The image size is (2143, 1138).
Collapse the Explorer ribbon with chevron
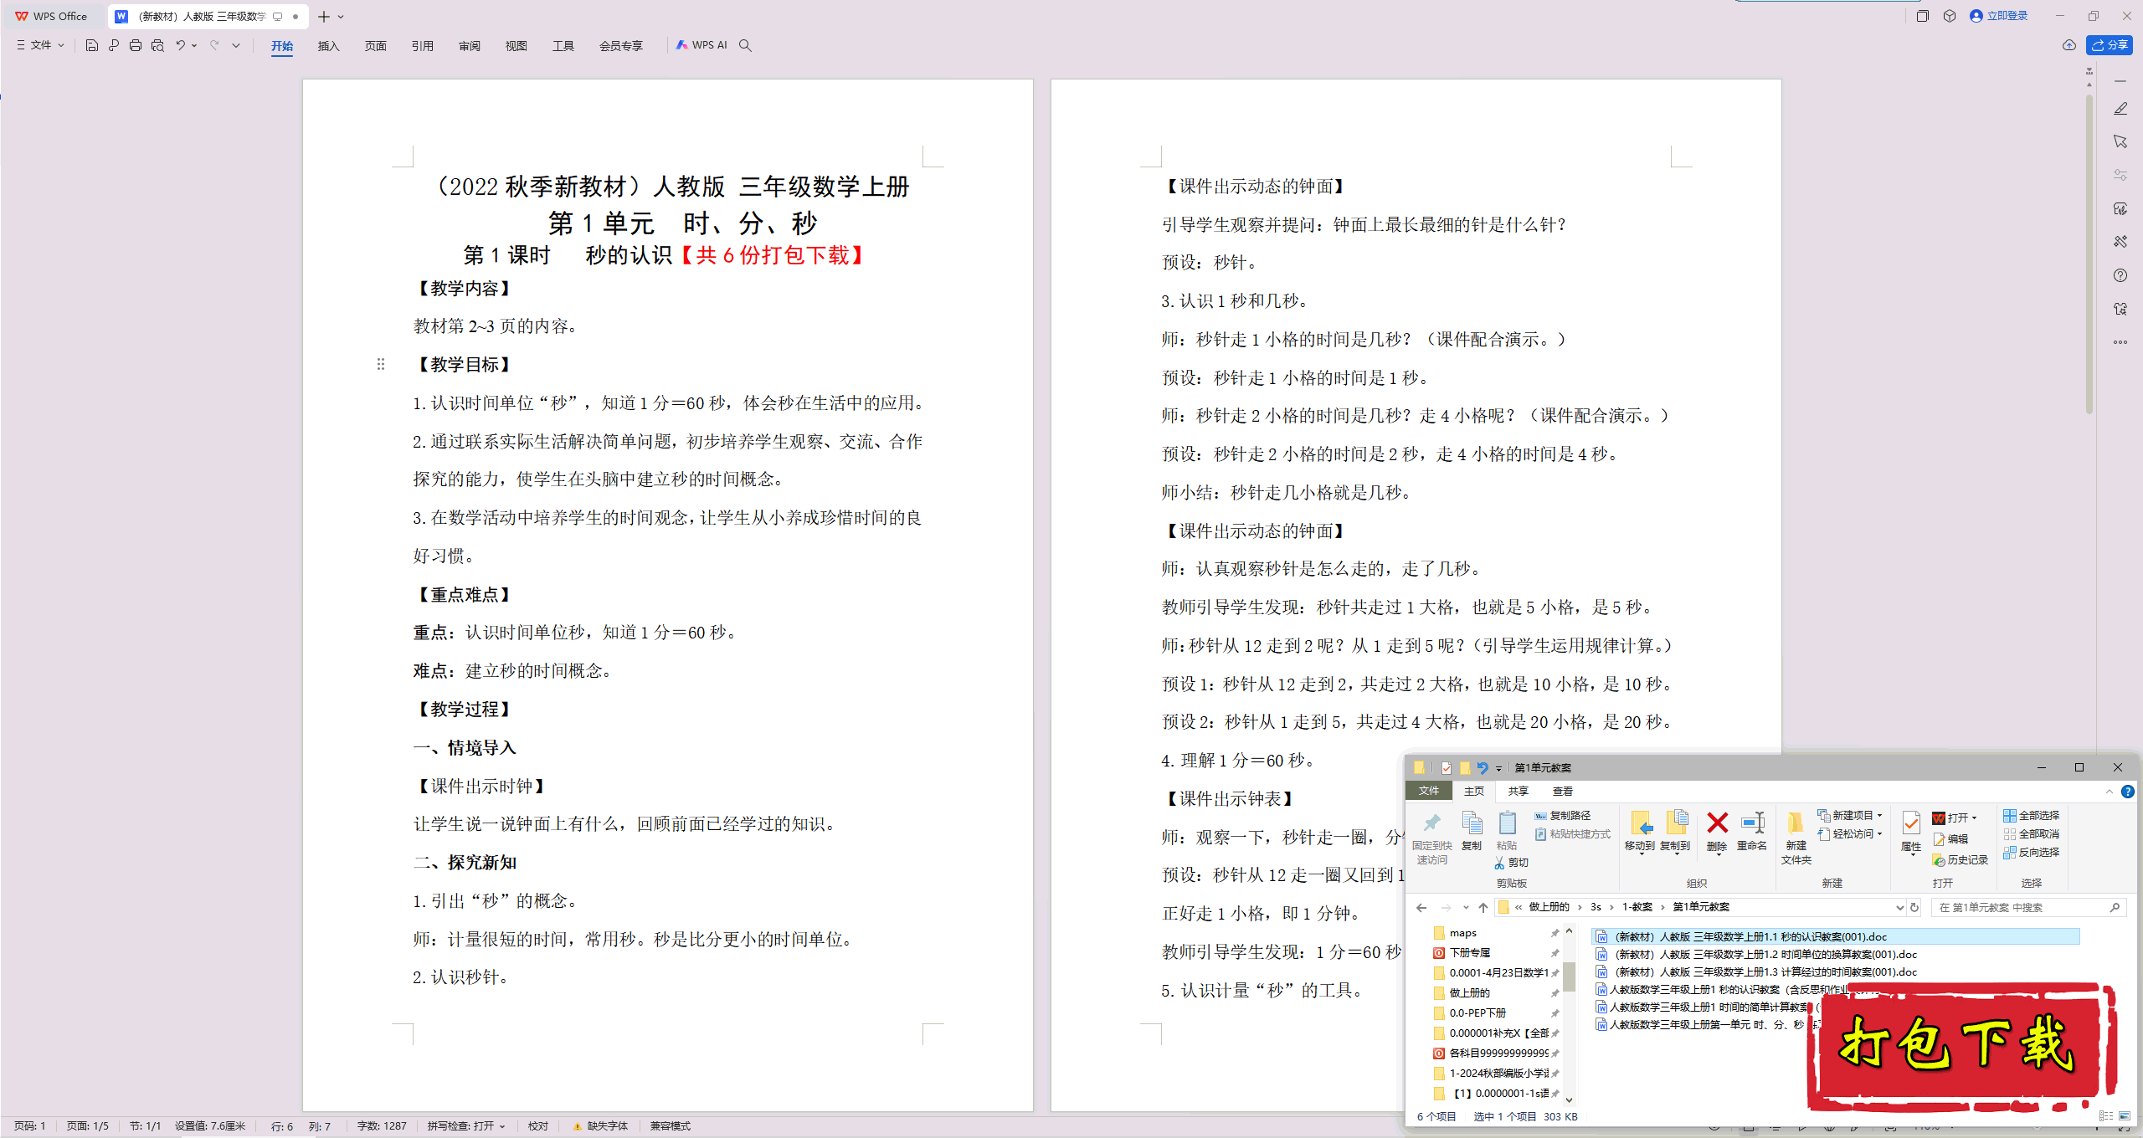click(2110, 792)
